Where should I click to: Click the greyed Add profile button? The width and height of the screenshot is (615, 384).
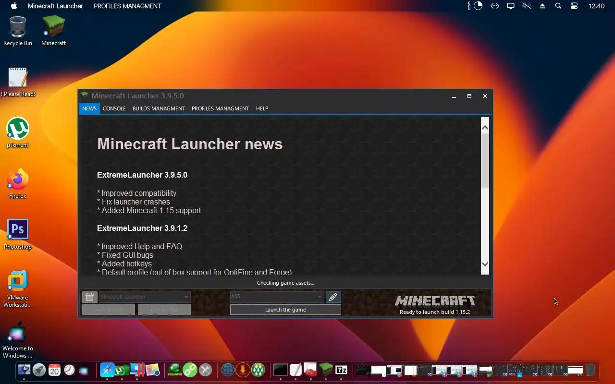point(109,310)
